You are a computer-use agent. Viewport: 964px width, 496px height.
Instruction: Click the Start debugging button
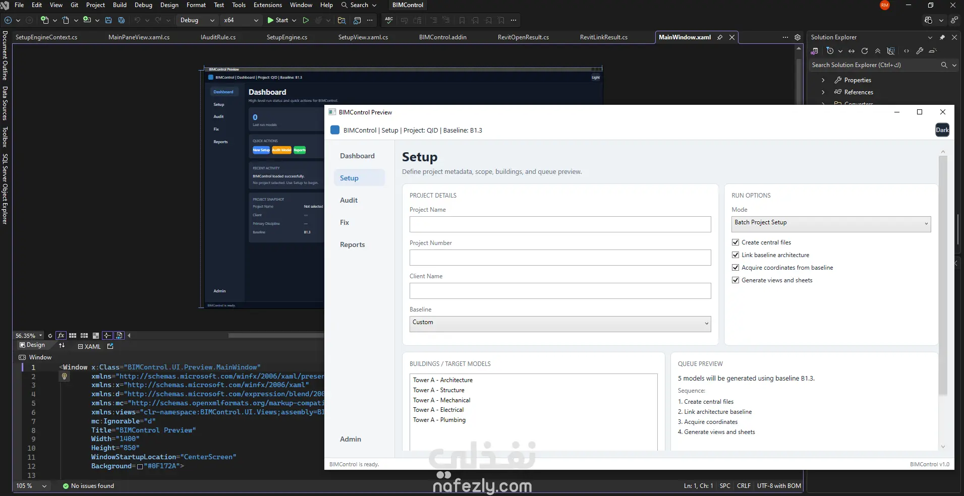[277, 20]
